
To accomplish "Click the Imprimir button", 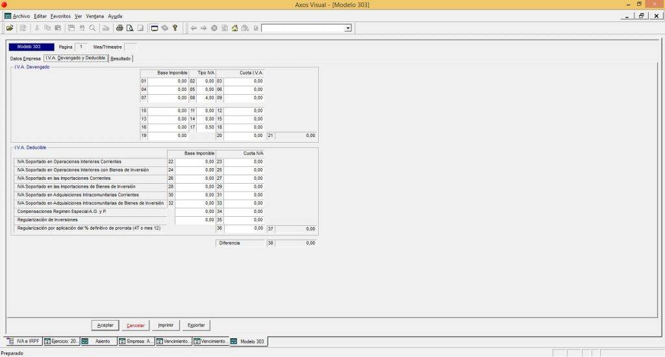I will pos(165,325).
